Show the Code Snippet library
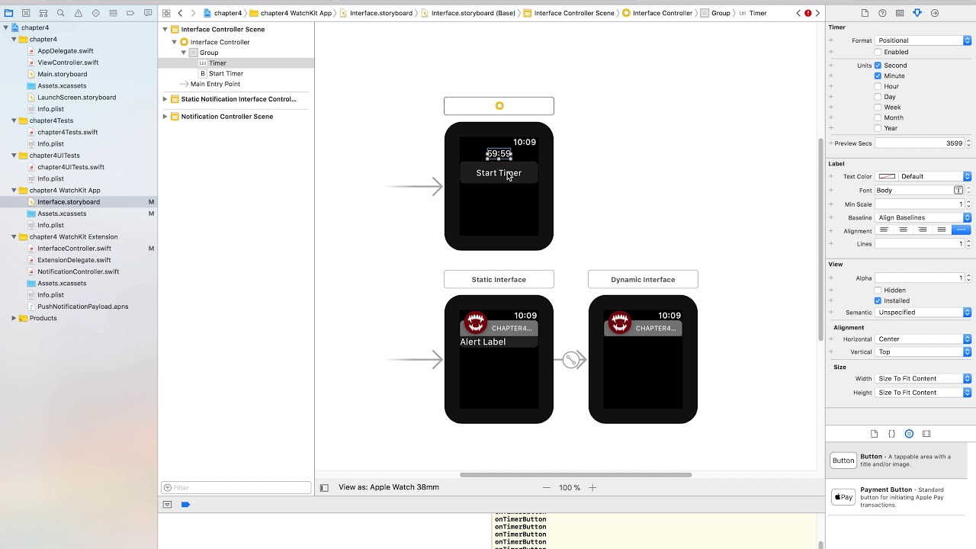Image resolution: width=976 pixels, height=549 pixels. tap(891, 434)
